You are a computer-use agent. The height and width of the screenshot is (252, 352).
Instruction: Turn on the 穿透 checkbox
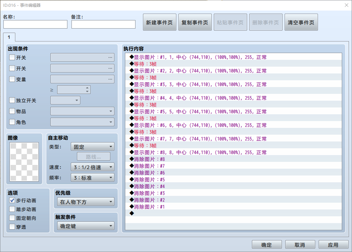(12, 227)
